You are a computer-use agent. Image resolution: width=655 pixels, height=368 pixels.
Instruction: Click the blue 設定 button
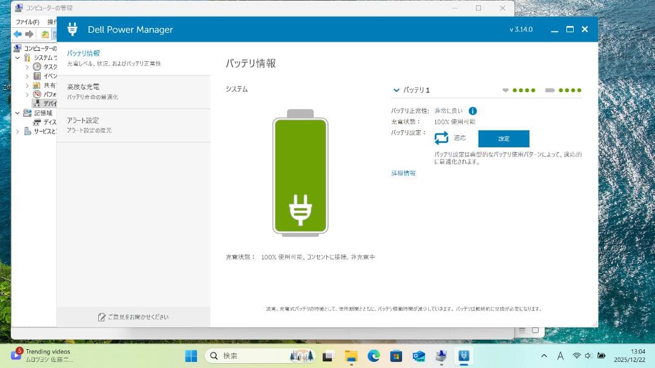click(503, 138)
